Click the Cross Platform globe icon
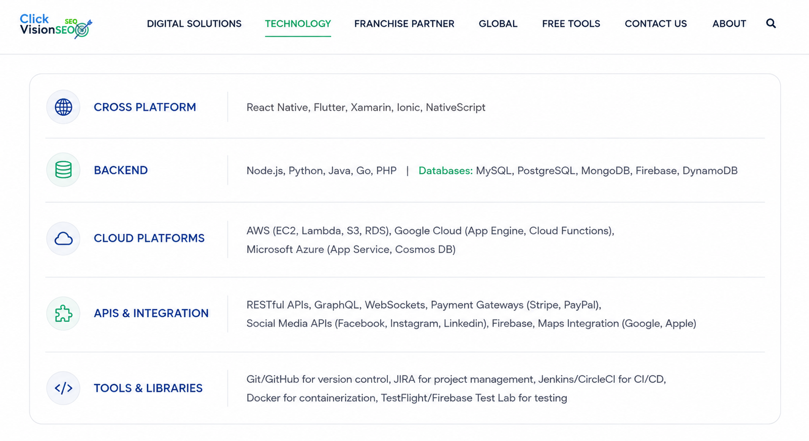The width and height of the screenshot is (809, 441). [63, 107]
